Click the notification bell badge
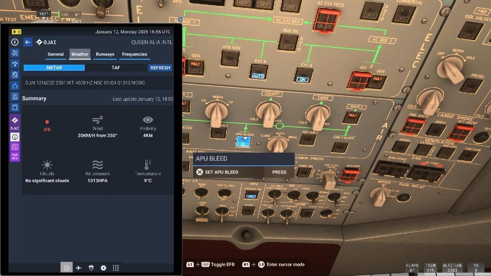 pyautogui.click(x=17, y=32)
